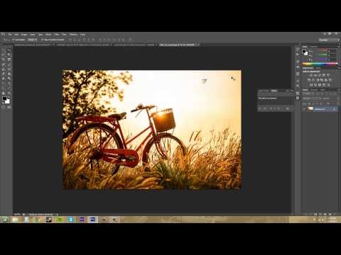Viewport: 341px width, 255px height.
Task: Add a Hue/Saturation adjustment
Action: point(309,80)
